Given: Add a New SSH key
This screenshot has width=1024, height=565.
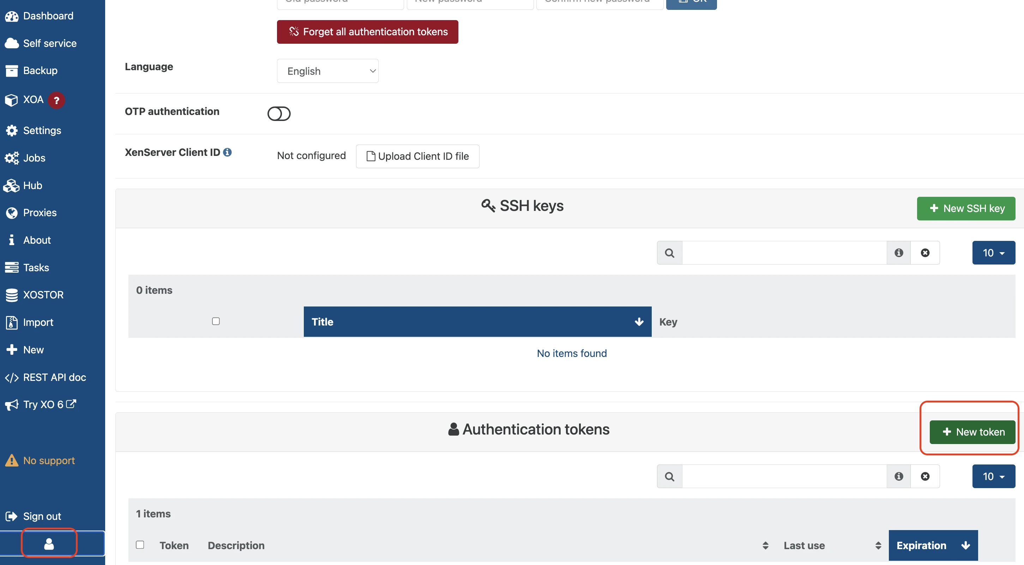Looking at the screenshot, I should [966, 208].
